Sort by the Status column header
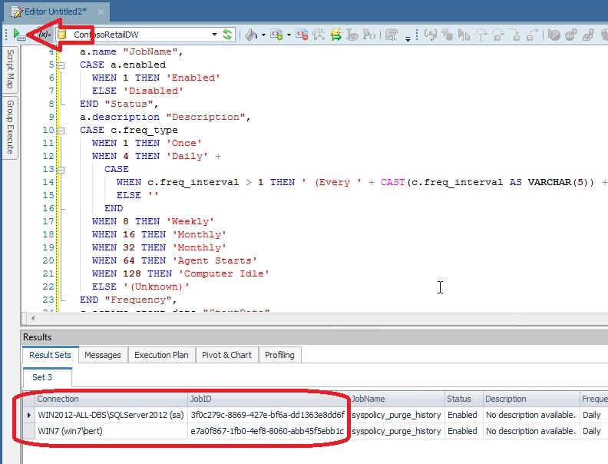Viewport: 608px width, 464px height. [464, 399]
